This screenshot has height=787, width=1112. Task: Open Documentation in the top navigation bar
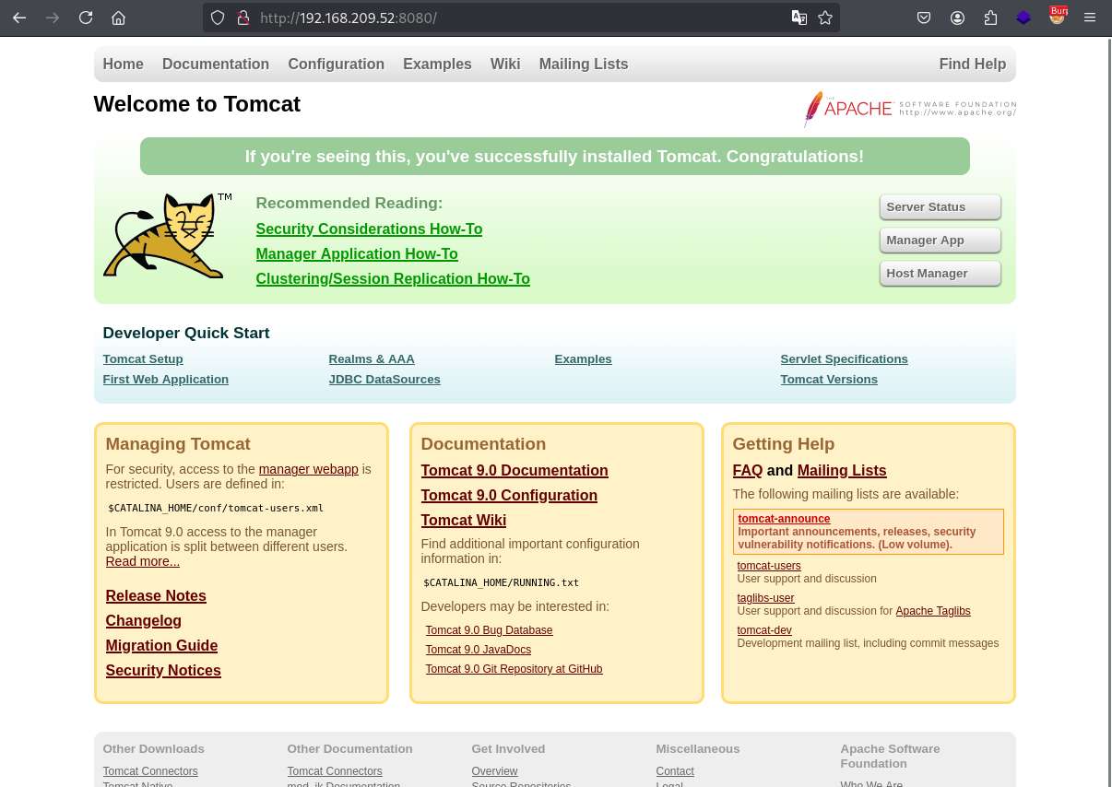tap(216, 65)
